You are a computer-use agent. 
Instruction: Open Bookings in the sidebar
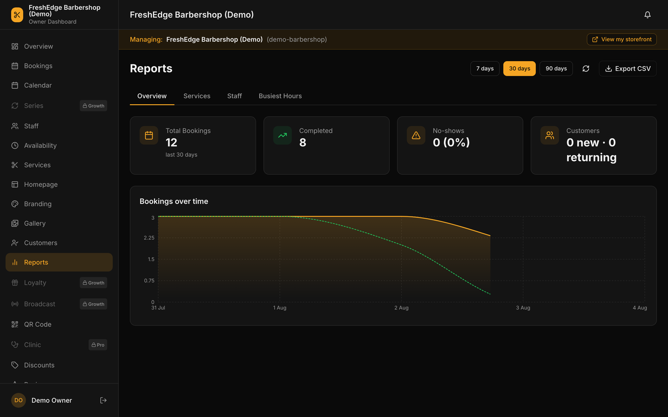click(x=59, y=66)
